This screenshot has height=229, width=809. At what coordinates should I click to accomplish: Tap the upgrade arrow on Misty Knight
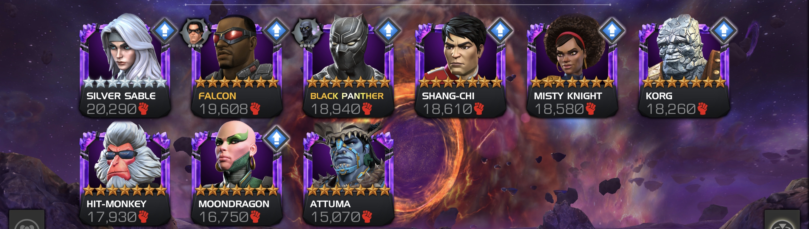(612, 30)
